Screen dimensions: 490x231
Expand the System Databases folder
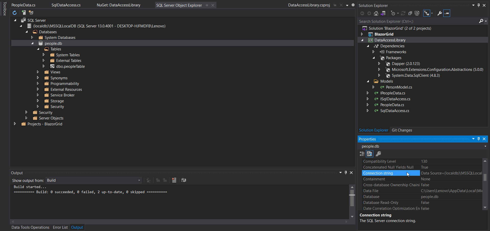click(32, 37)
